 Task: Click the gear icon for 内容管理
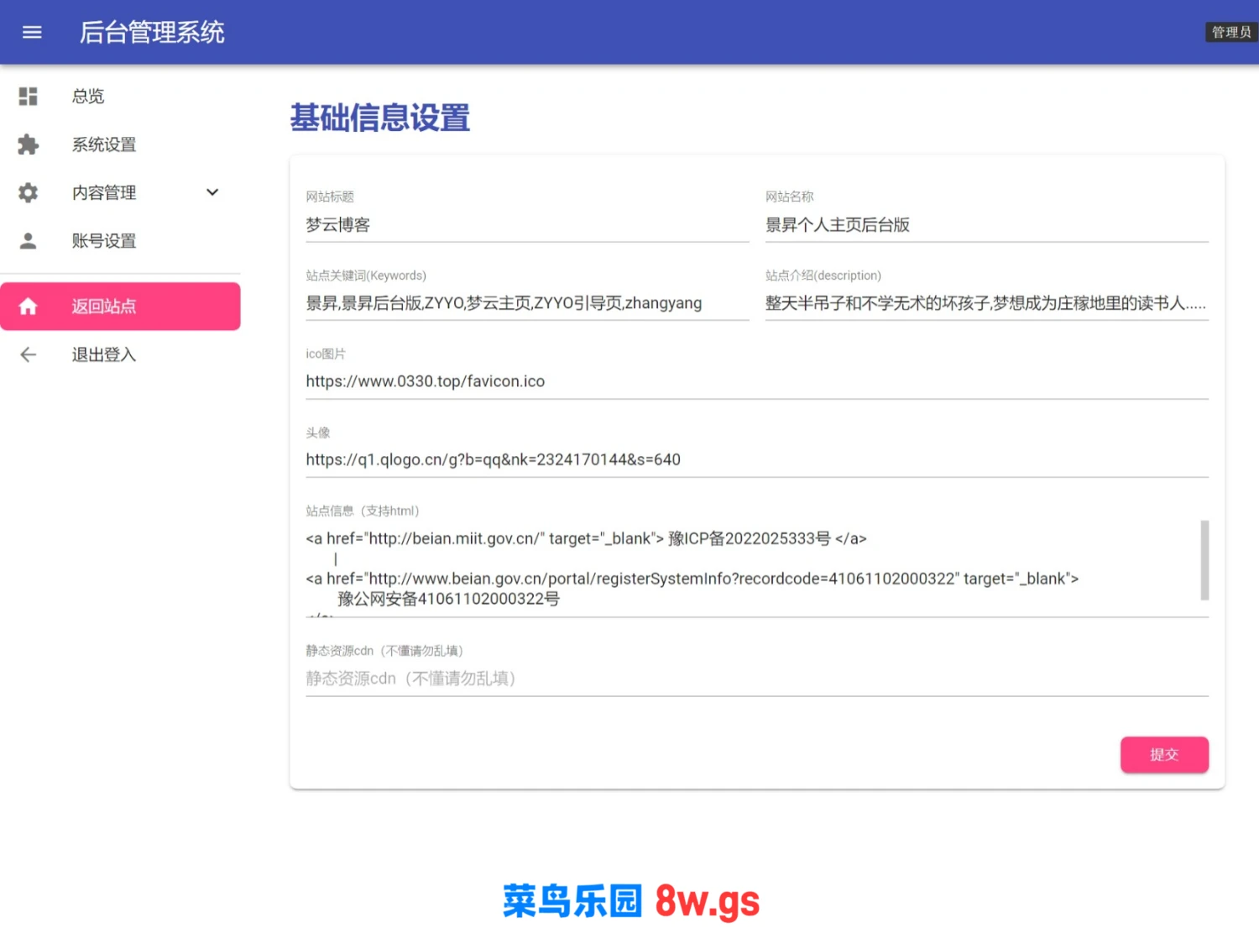click(x=29, y=192)
